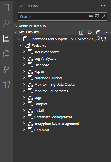Search within the Operations and Support book

pyautogui.click(x=98, y=39)
